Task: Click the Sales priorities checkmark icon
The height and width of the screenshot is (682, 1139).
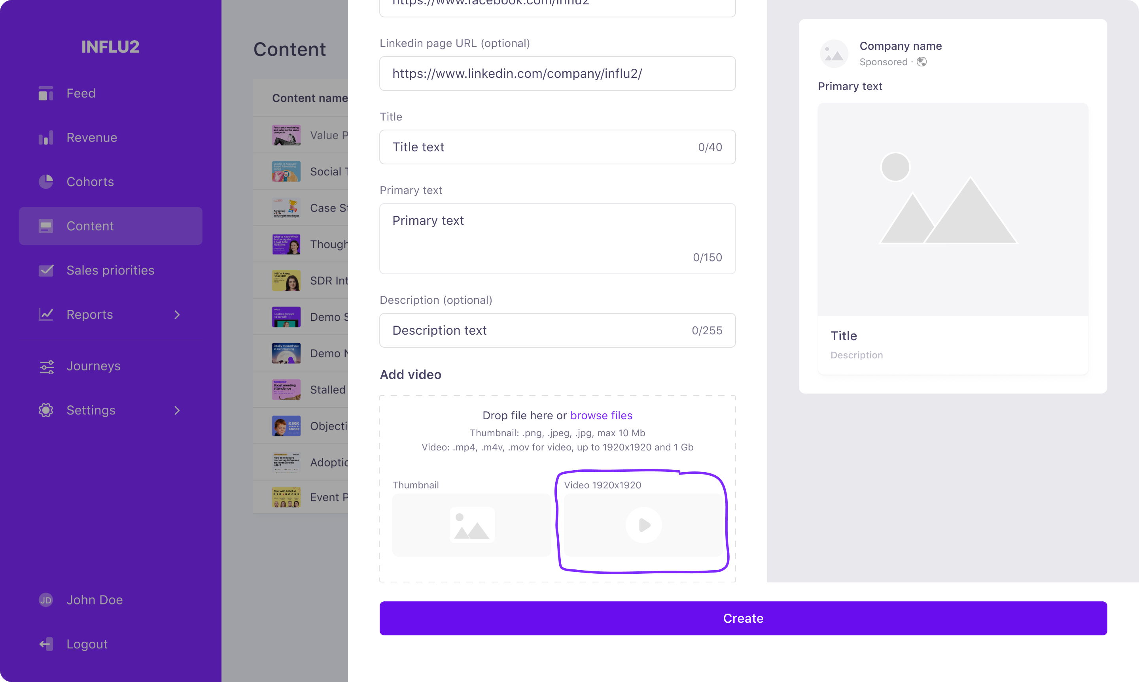Action: click(45, 270)
